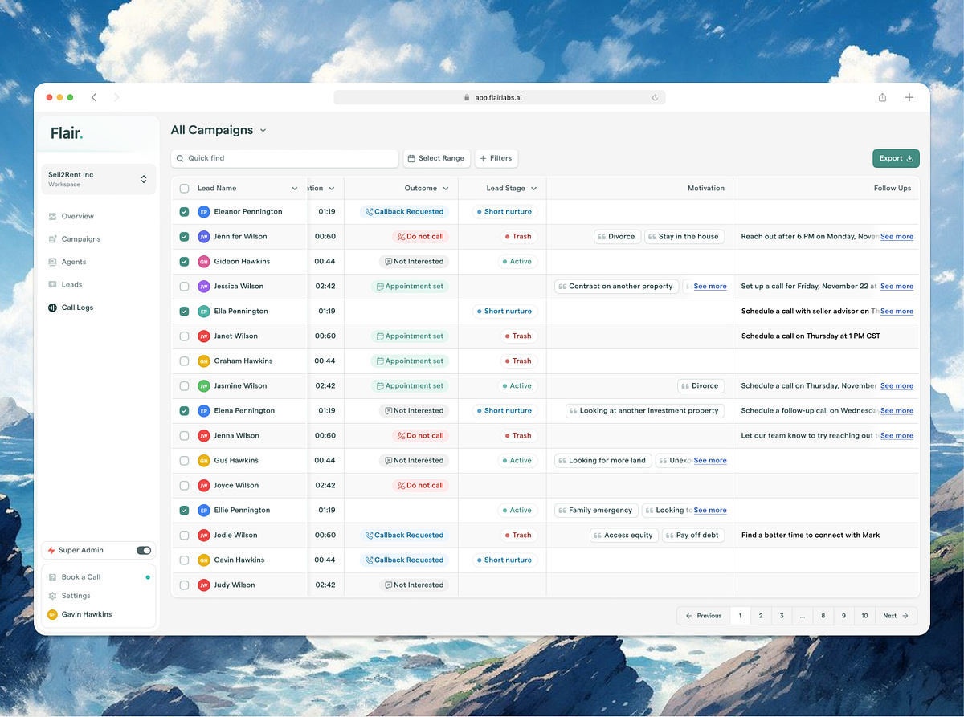Click See more in Jessica Wilson's Motivation

[x=710, y=287]
